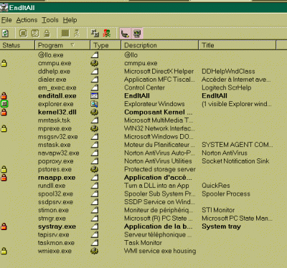Click the grey skull toolbar icon
The height and width of the screenshot is (268, 287).
click(77, 34)
